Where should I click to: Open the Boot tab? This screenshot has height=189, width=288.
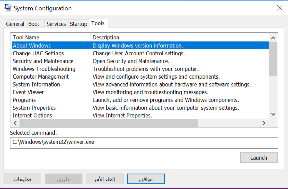35,24
